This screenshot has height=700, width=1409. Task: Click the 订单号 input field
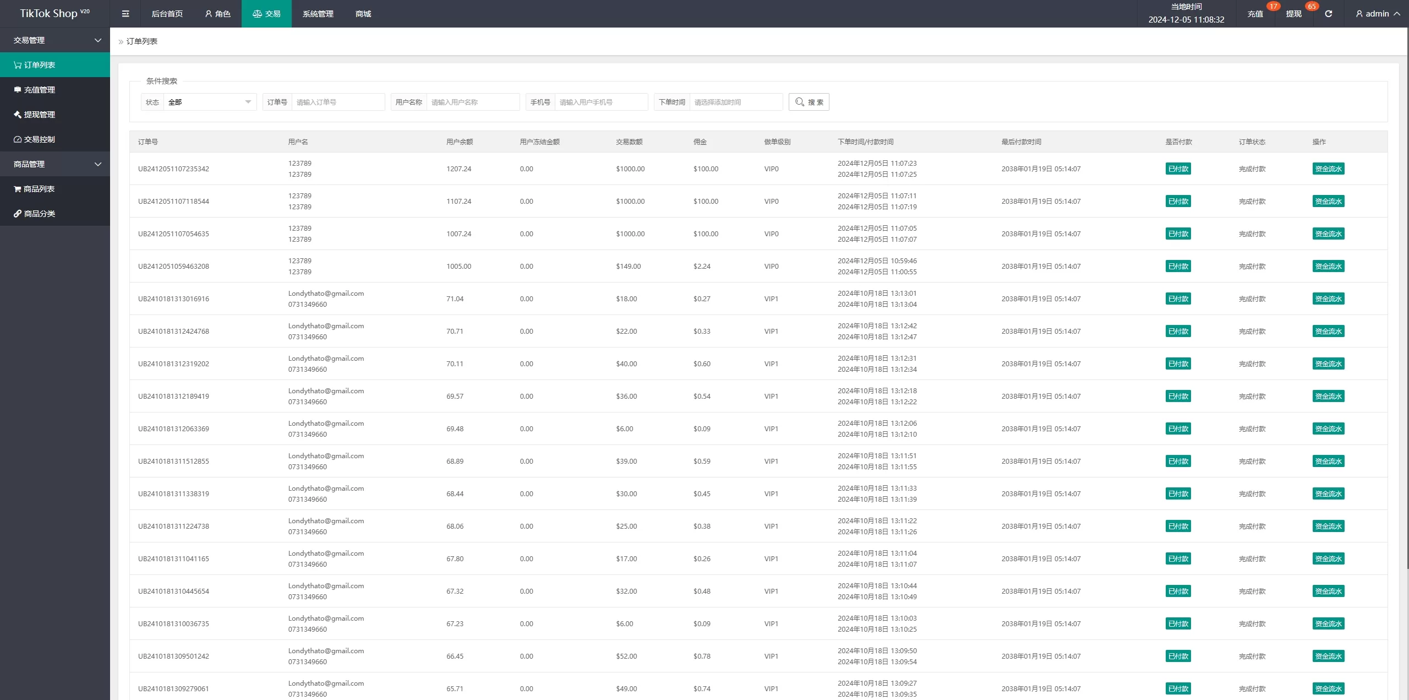tap(338, 102)
